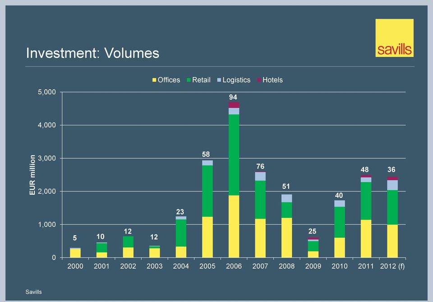Select the purple Hotels segment of 2006 bar
The image size is (433, 302).
pos(234,105)
